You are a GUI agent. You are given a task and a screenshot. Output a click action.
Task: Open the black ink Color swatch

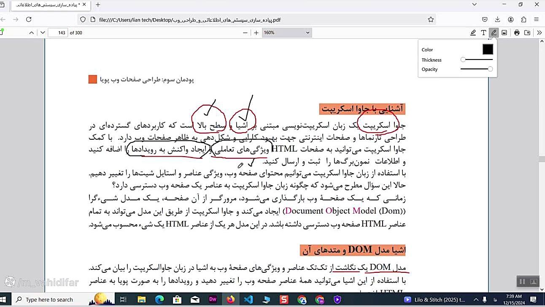coord(488,49)
